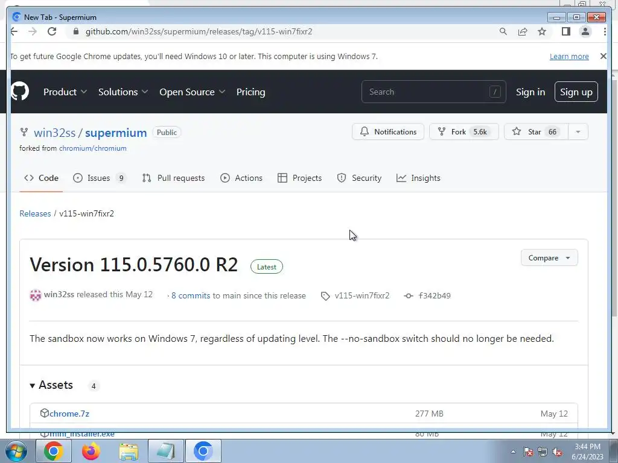618x463 pixels.
Task: Click the GitHub octocat logo
Action: pos(20,92)
